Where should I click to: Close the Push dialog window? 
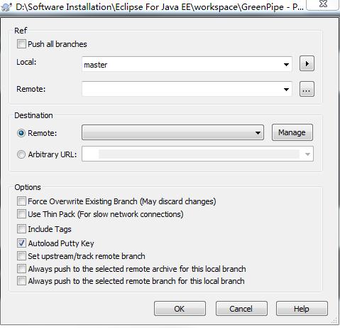pos(323,4)
